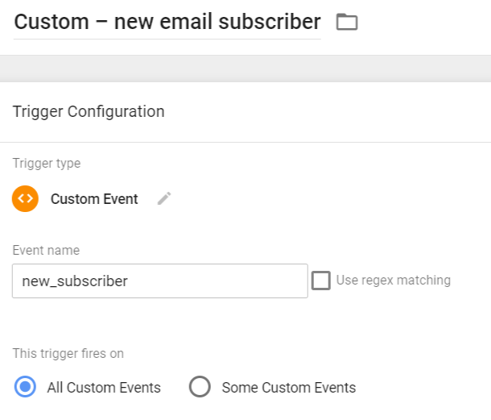
Task: Click the Some Custom Events label text
Action: 288,388
